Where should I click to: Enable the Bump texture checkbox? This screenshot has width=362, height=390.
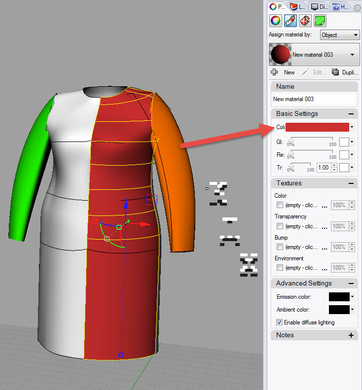coord(280,247)
